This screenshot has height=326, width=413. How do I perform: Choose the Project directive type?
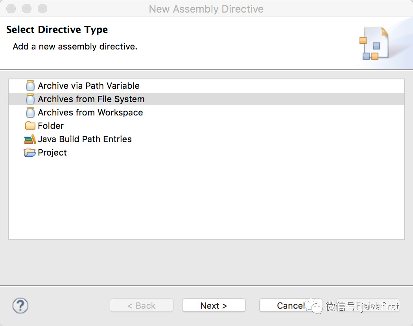coord(52,153)
